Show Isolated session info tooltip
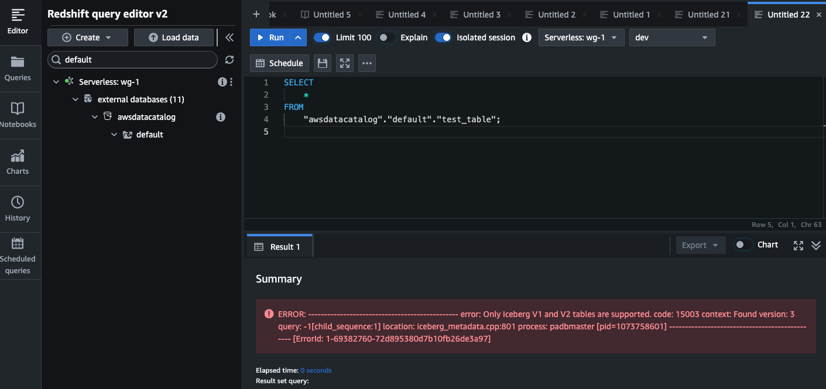The width and height of the screenshot is (826, 389). [x=527, y=37]
